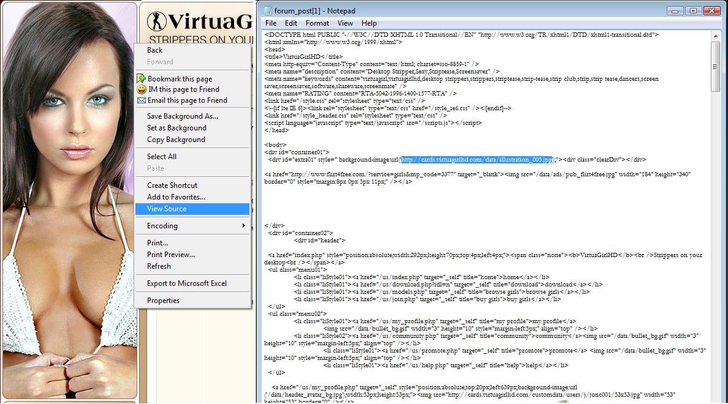728x404 pixels.
Task: Click the model photo on the web page
Action: pos(70,200)
